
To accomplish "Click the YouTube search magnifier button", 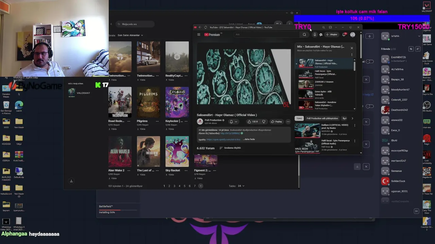I will tap(304, 35).
